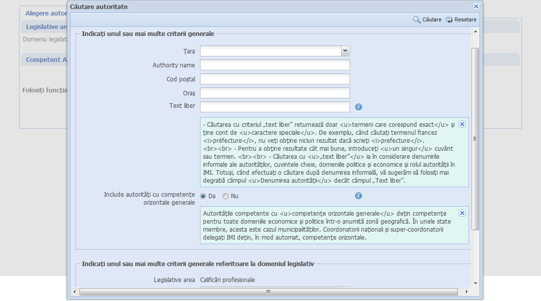Image resolution: width=541 pixels, height=301 pixels.
Task: Select the Da radio button
Action: (203, 196)
